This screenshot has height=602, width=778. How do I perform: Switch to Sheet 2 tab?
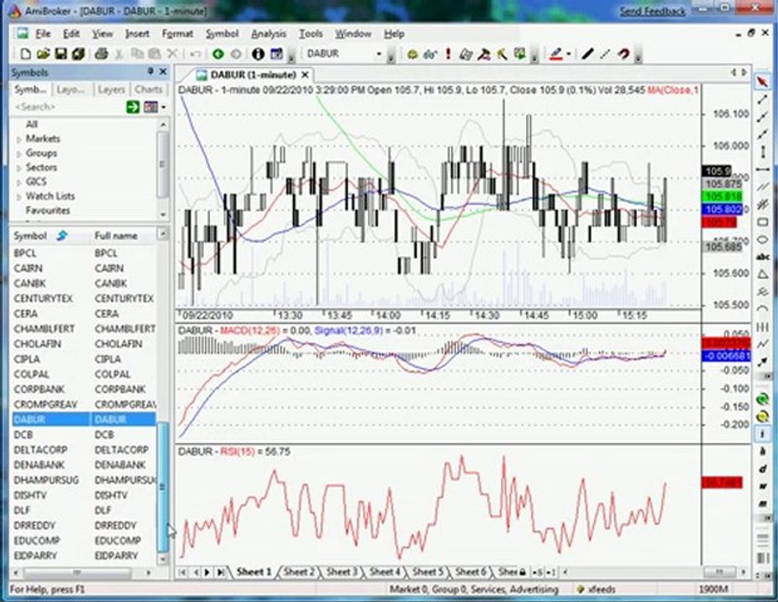[299, 572]
